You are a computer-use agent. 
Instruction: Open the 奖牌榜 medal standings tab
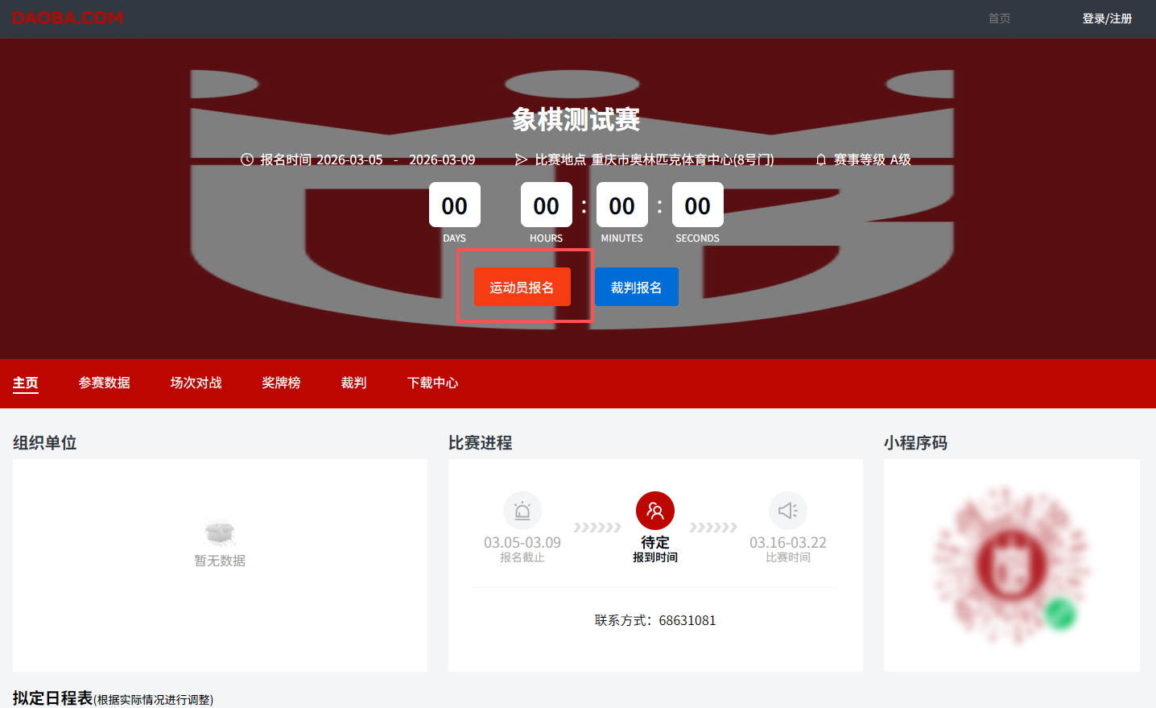click(281, 383)
